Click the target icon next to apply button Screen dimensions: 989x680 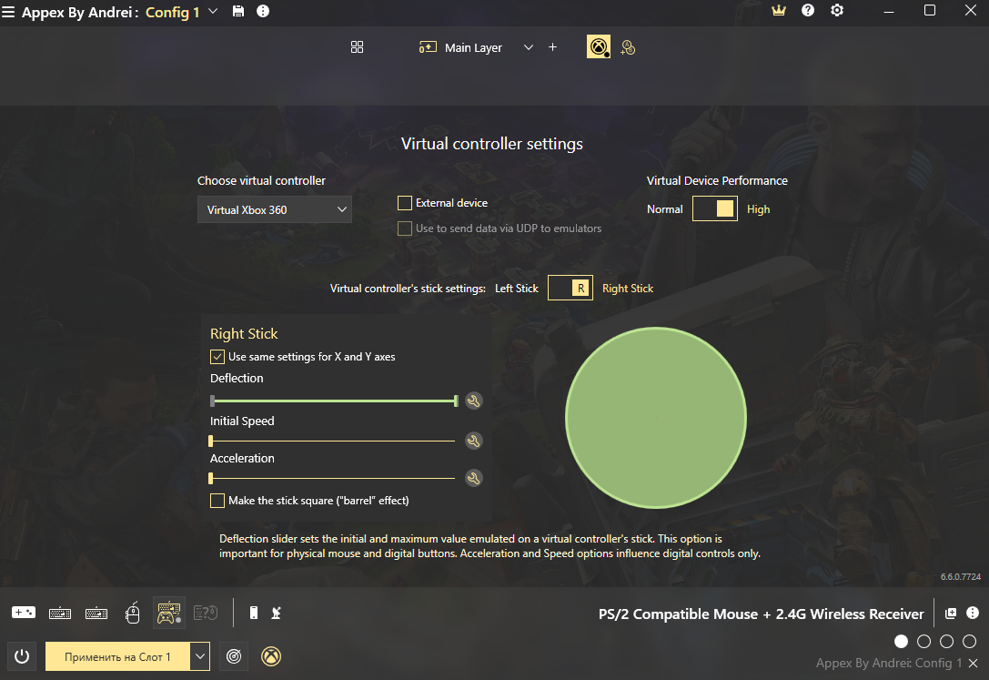point(235,656)
